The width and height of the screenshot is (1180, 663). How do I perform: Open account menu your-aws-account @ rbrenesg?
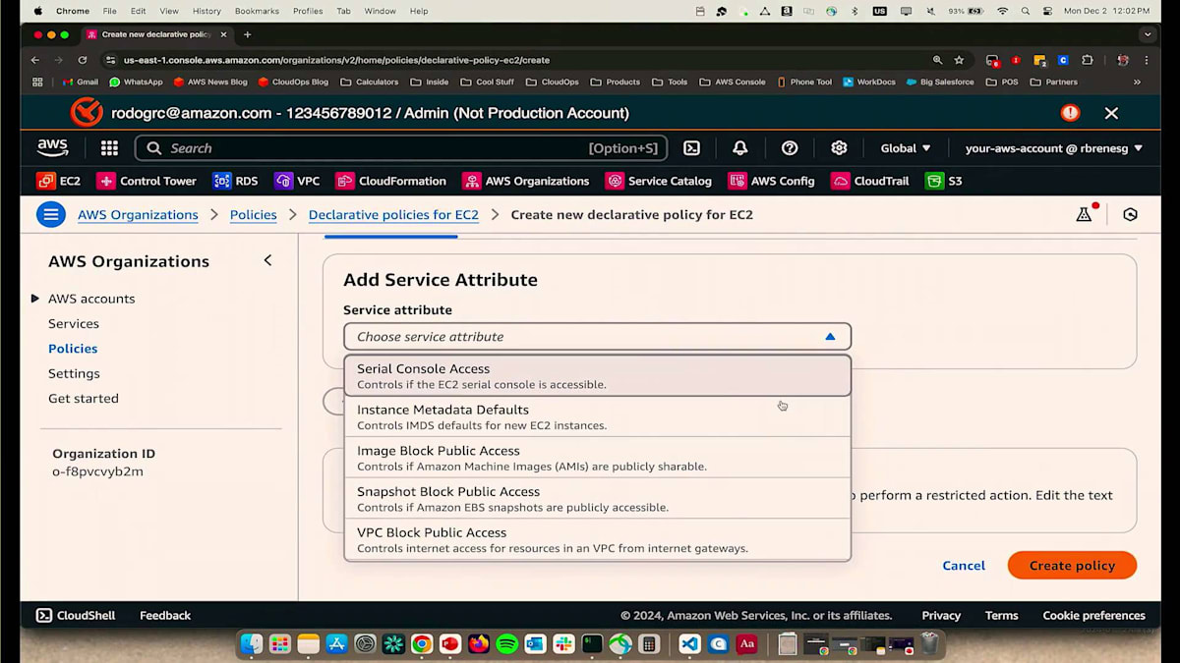(x=1054, y=148)
